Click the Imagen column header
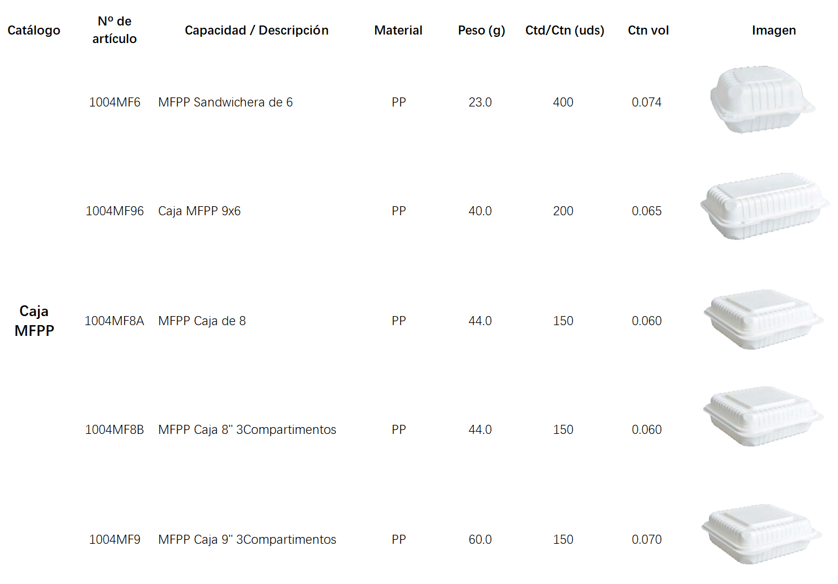Viewport: 838px width, 584px height. pyautogui.click(x=774, y=30)
